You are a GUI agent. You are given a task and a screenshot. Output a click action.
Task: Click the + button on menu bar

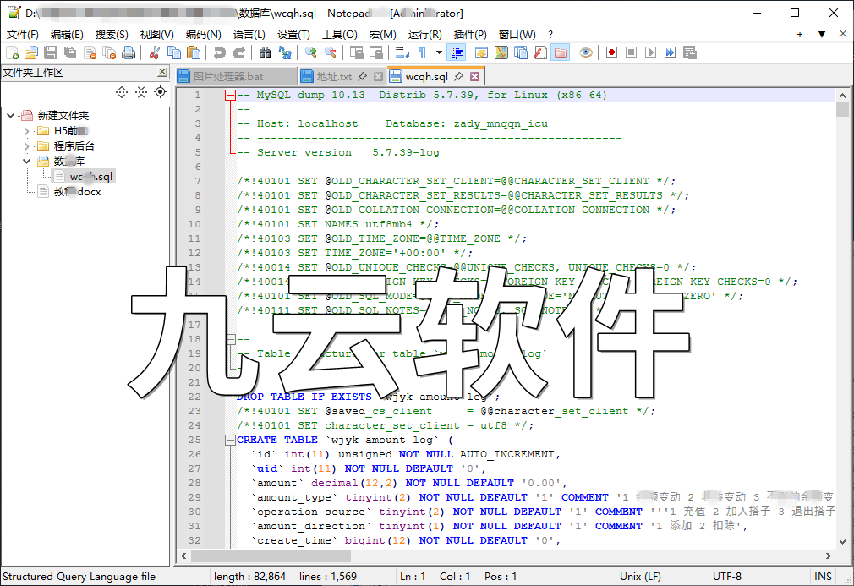point(800,35)
